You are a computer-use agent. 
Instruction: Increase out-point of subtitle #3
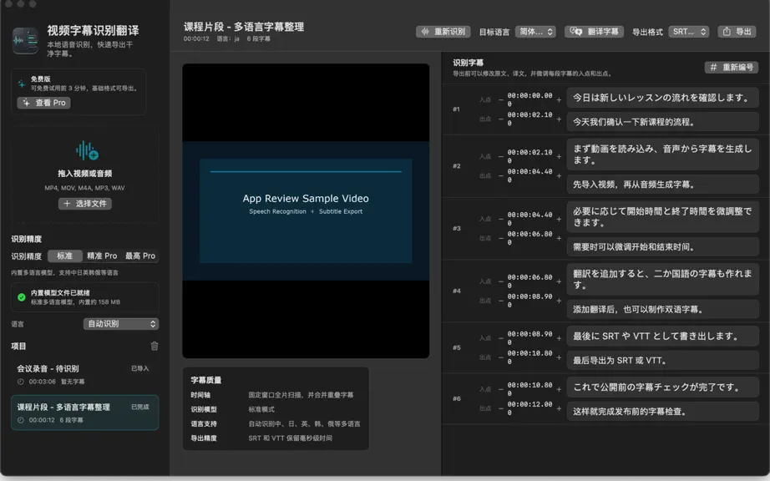pos(559,238)
